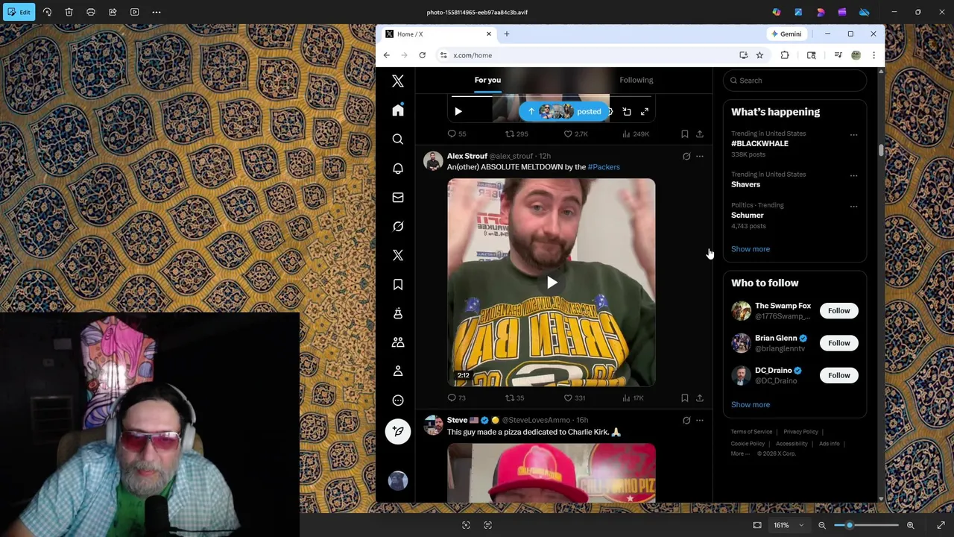
Task: Open more options on Alex Strouf post
Action: coord(700,157)
